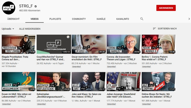
Task: Click the Untertitel badge under Julian Assange video
Action: 111,104
